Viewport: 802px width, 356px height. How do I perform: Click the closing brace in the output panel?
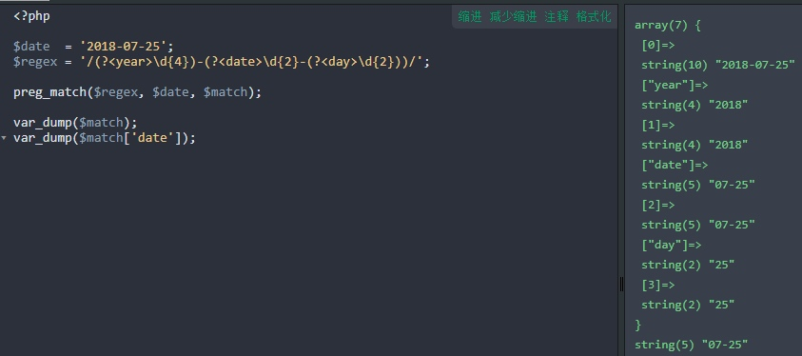[637, 325]
